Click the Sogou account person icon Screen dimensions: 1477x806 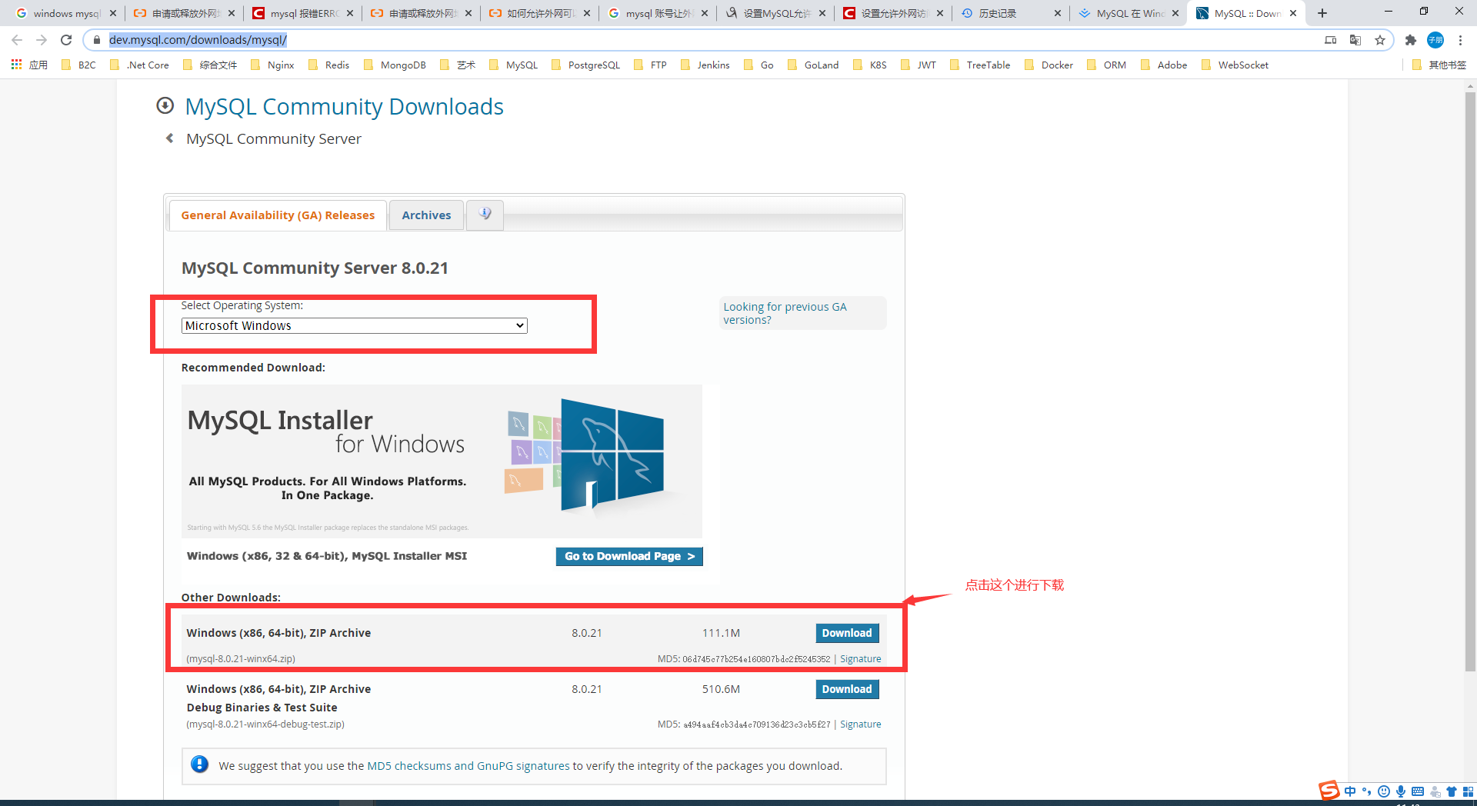1435,791
